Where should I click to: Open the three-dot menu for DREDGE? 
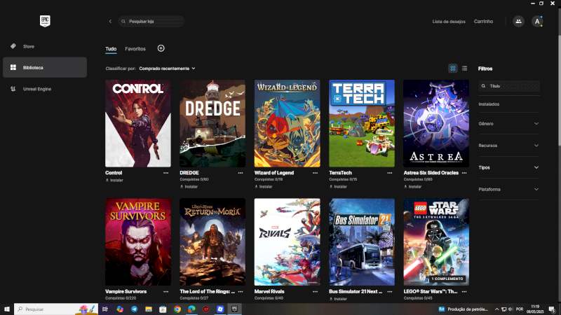(x=241, y=172)
